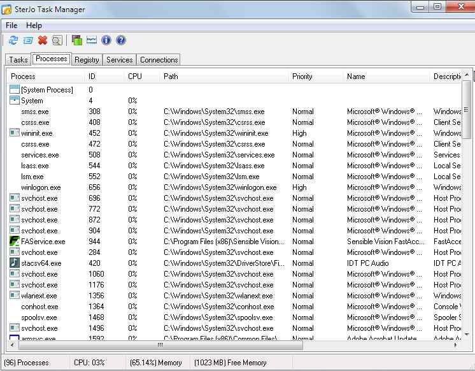Open help via question mark icon
475x371 pixels.
point(121,41)
